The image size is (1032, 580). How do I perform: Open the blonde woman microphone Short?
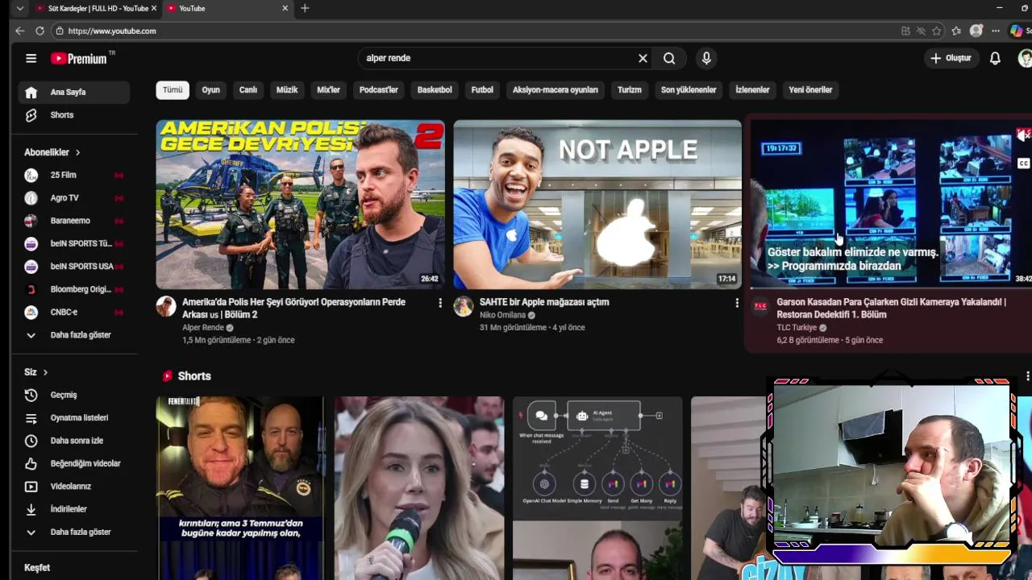point(419,488)
